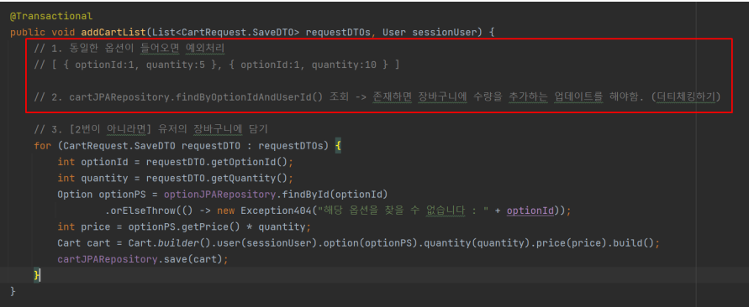Click comment line starting with '// 1. 동일한 옵션이'
The width and height of the screenshot is (749, 307).
tap(129, 49)
